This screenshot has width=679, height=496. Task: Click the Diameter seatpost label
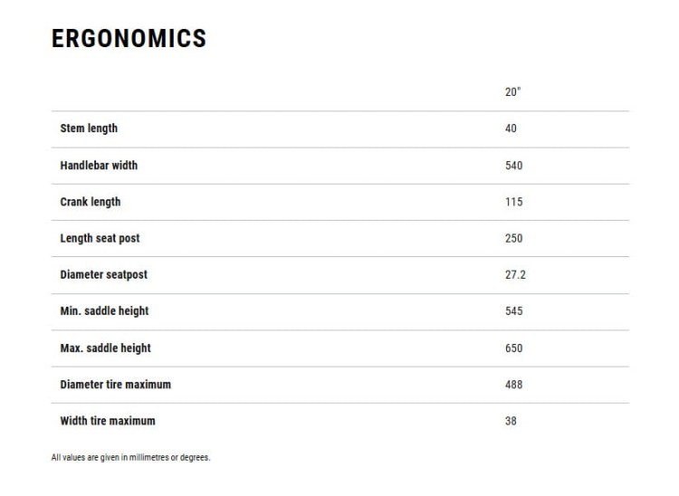pyautogui.click(x=103, y=275)
